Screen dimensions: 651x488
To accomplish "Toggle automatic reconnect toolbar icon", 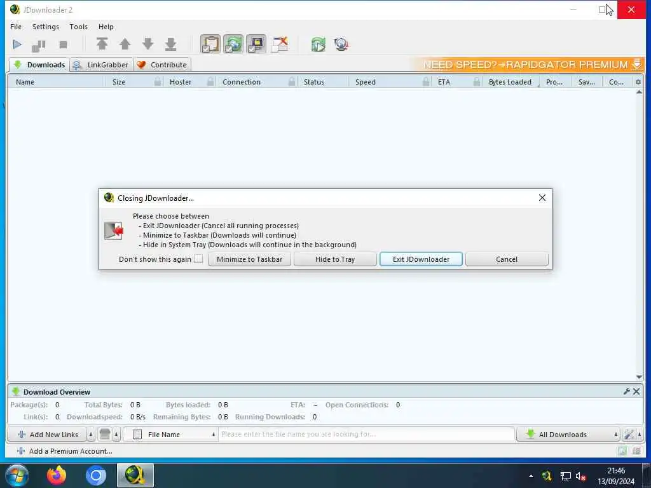I will [233, 44].
